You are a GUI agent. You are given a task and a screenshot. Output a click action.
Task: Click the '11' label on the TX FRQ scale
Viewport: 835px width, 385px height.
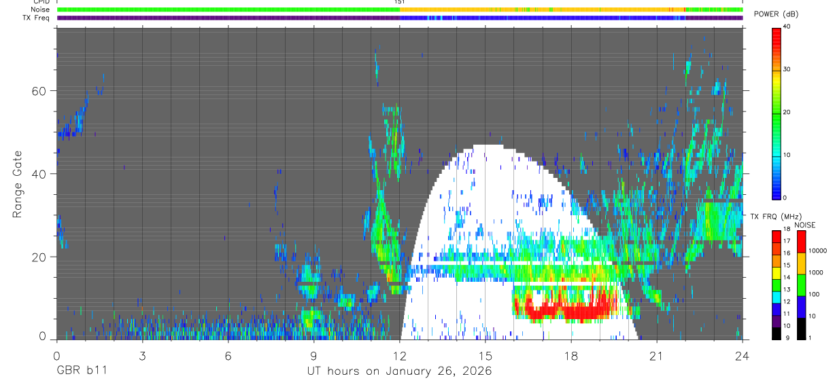[787, 314]
